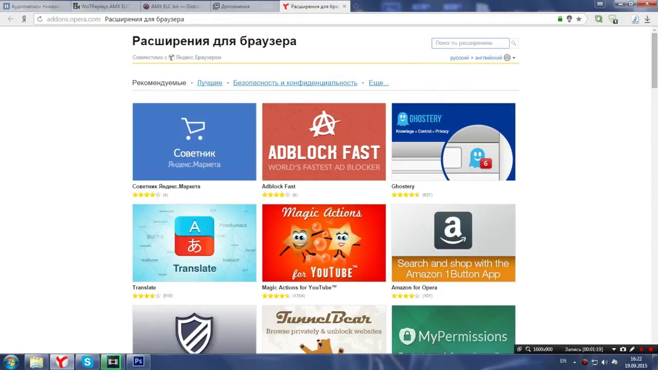Click the Translate title link
Screen dimensions: 658x370
(144, 288)
